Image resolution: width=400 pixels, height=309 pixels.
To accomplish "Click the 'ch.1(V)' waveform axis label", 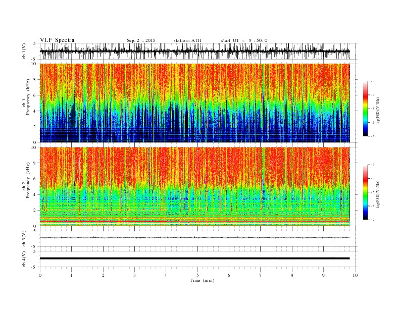I will click(x=24, y=51).
